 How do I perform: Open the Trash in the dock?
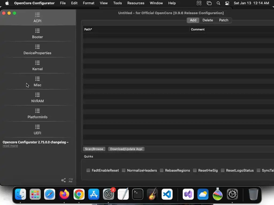(x=253, y=194)
